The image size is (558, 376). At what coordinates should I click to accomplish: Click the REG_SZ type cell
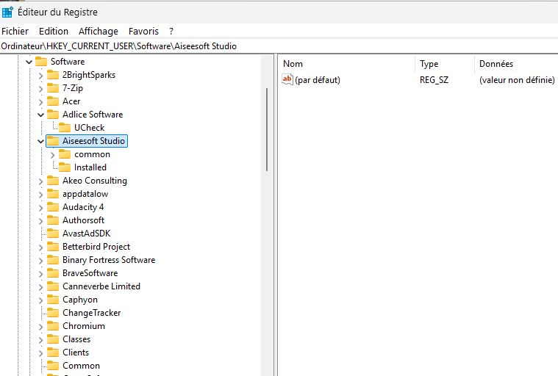[434, 80]
